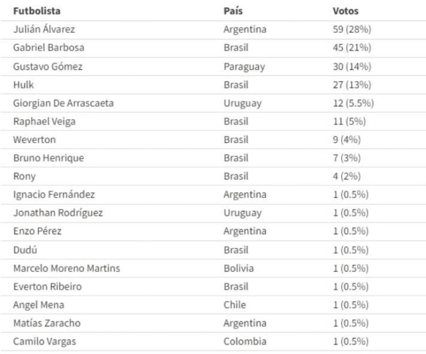Click Bolivia in the country column
This screenshot has height=354, width=426.
coord(239,268)
